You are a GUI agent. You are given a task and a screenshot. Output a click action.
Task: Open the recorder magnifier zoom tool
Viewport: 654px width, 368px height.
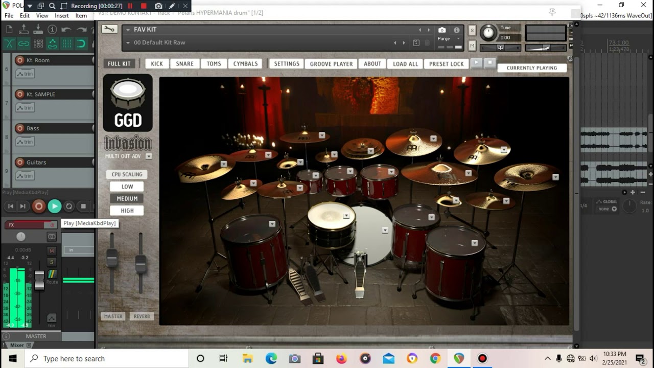(x=53, y=6)
